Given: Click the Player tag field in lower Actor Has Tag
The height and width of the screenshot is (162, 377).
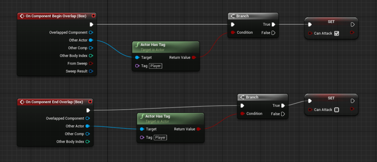Looking at the screenshot, I should pos(160,137).
